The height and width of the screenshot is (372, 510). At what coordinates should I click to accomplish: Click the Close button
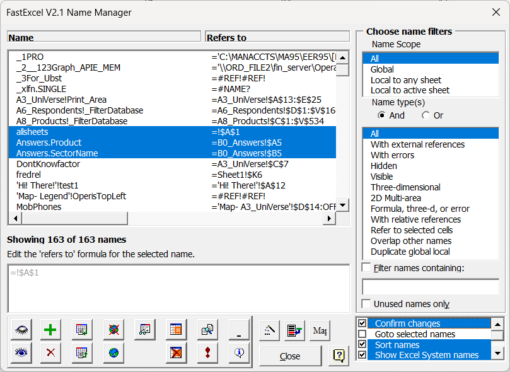(x=290, y=356)
